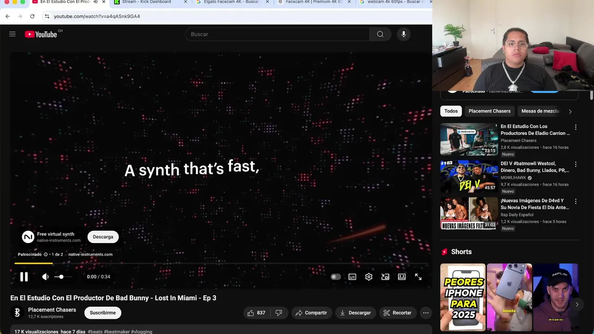Open site information icon in address bar
The height and width of the screenshot is (334, 594).
coord(47,16)
